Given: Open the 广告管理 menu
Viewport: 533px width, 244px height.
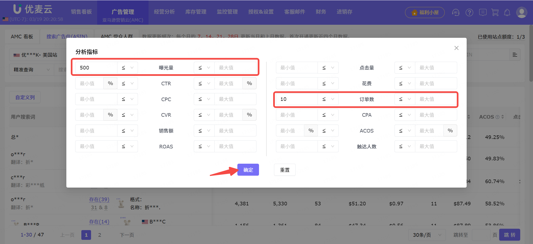Looking at the screenshot, I should pos(123,12).
